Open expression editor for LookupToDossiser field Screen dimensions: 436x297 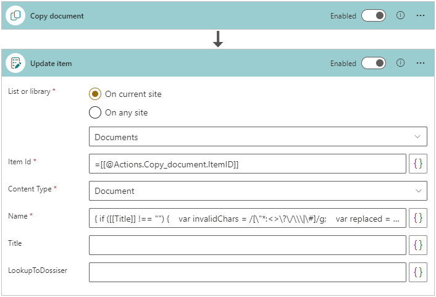coord(418,272)
